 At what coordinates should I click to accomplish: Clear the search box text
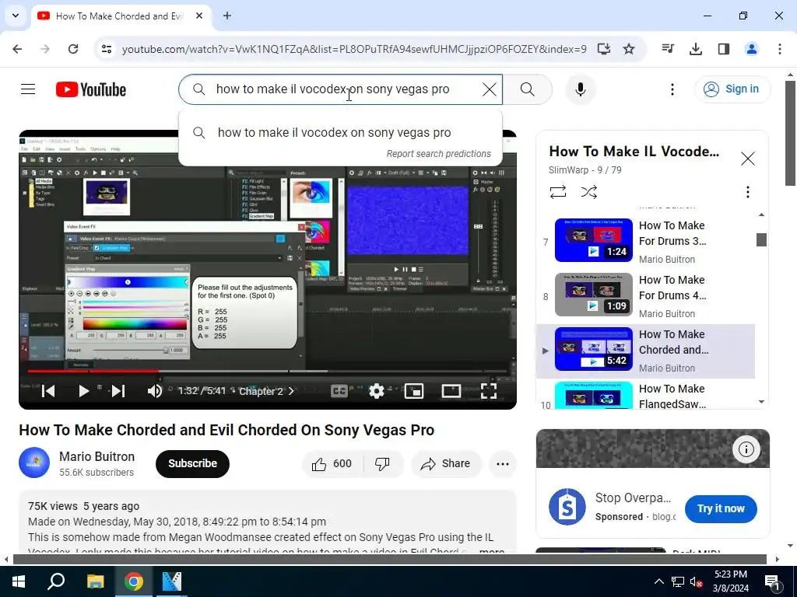pos(489,89)
